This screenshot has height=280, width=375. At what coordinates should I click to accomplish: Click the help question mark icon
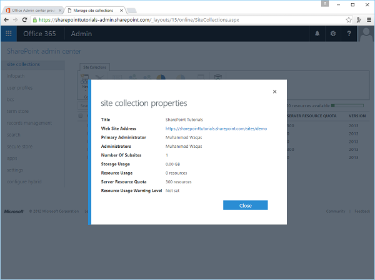coord(348,34)
